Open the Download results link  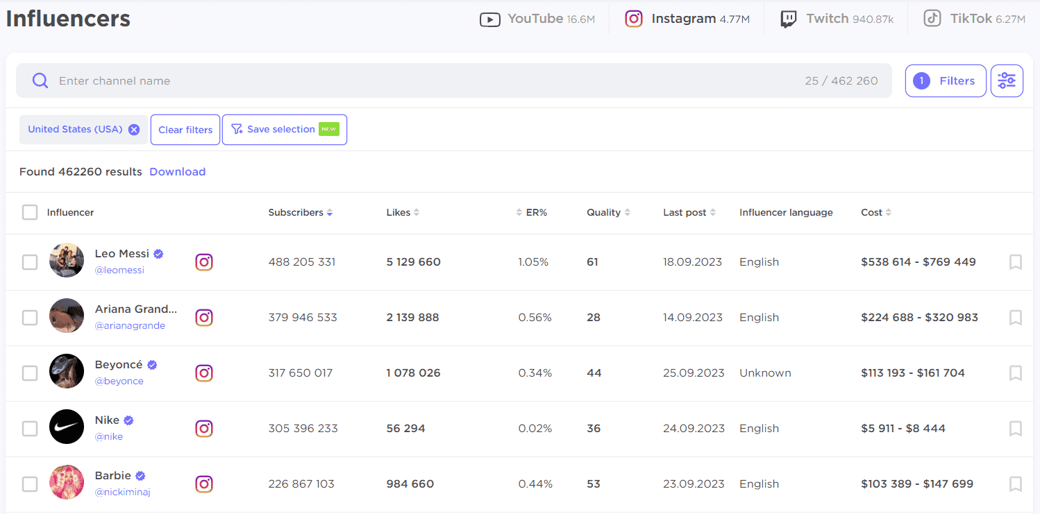(x=177, y=171)
